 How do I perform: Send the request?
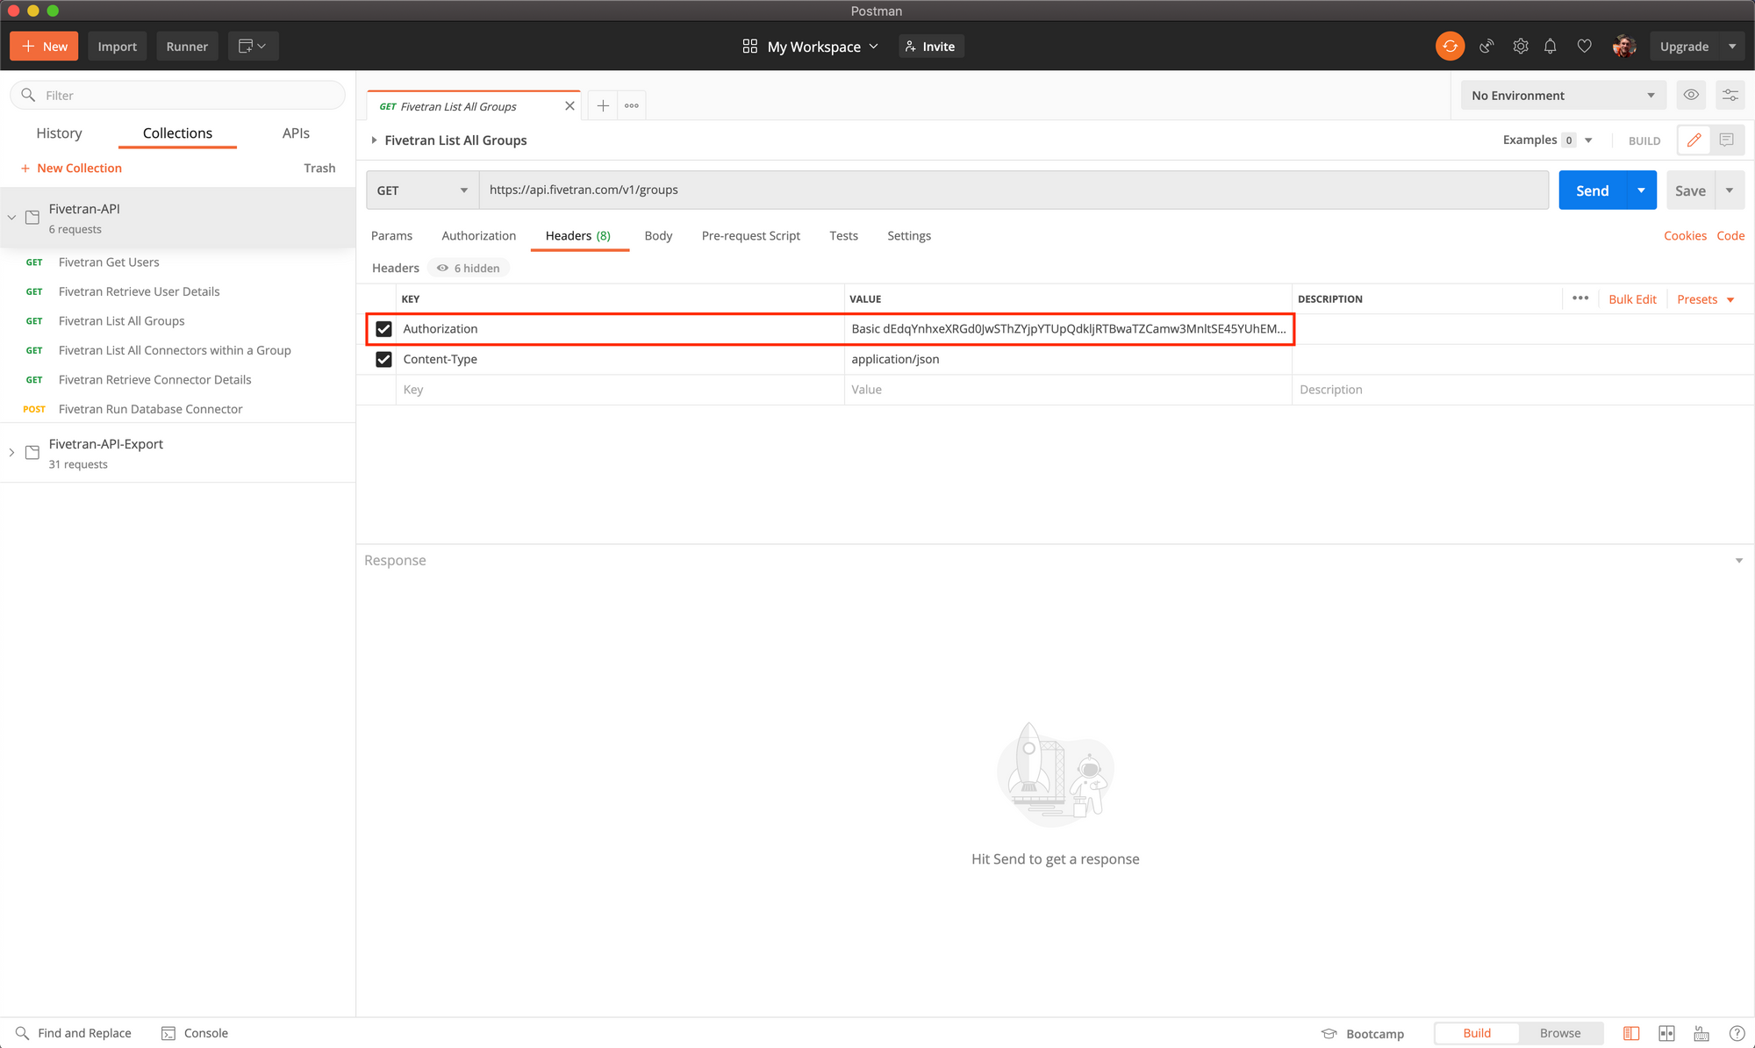pyautogui.click(x=1592, y=190)
